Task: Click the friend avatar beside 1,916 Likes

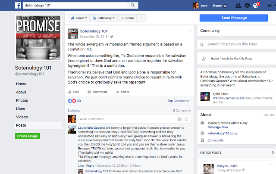Action: click(205, 96)
